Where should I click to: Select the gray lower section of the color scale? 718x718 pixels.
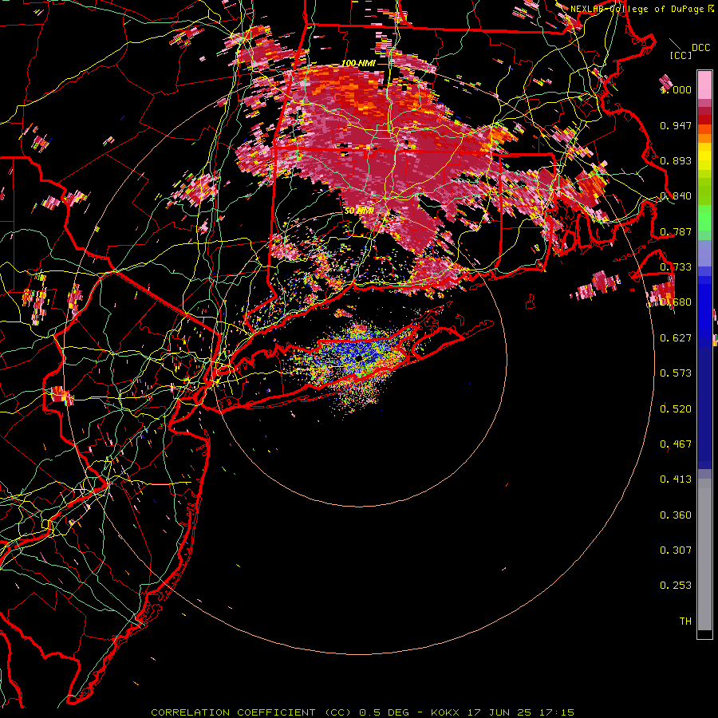pyautogui.click(x=704, y=554)
